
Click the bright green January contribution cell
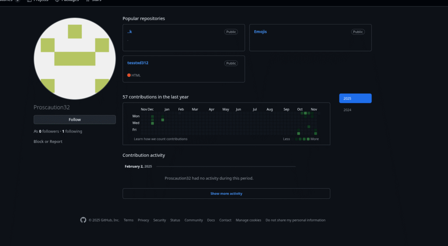(x=163, y=120)
